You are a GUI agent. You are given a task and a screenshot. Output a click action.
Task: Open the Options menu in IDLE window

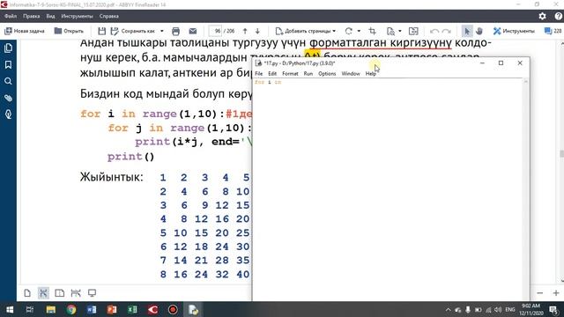327,74
